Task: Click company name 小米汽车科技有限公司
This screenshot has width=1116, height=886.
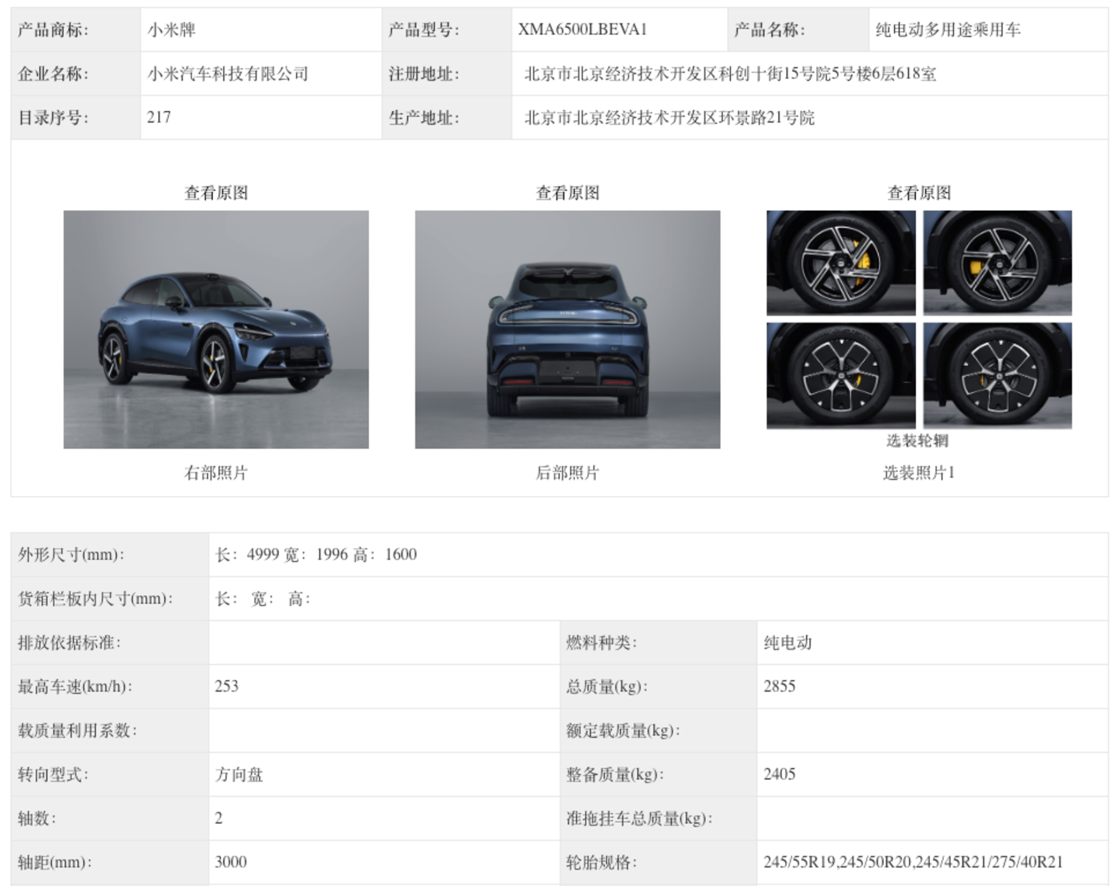Action: point(228,74)
